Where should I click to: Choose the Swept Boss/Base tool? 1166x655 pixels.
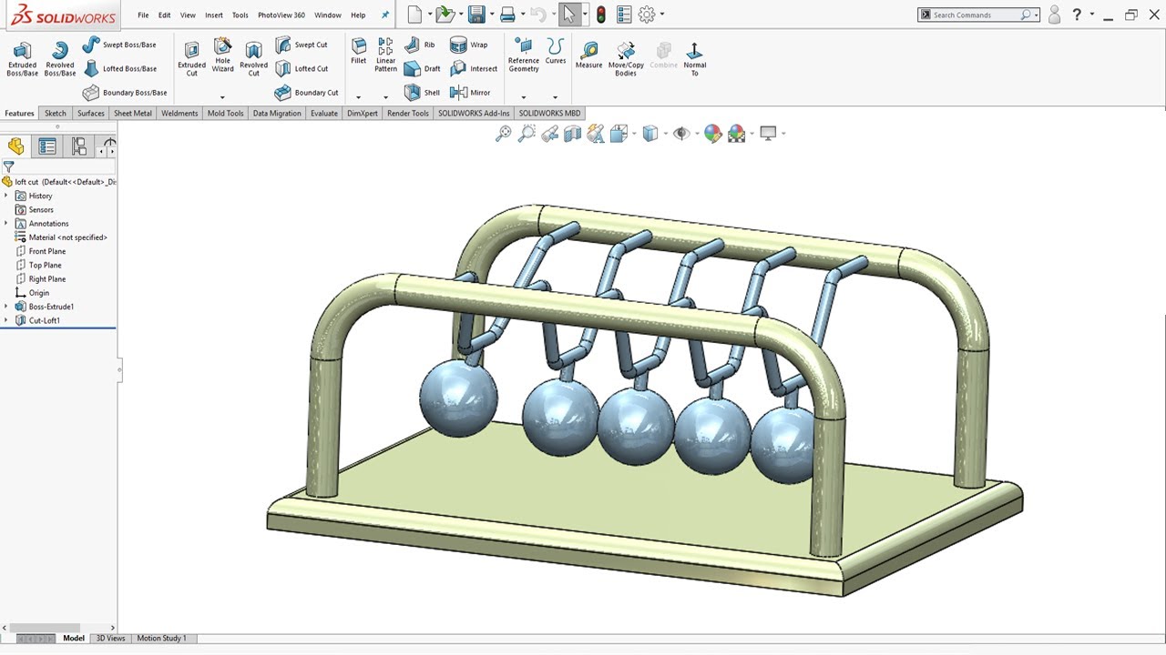[119, 45]
